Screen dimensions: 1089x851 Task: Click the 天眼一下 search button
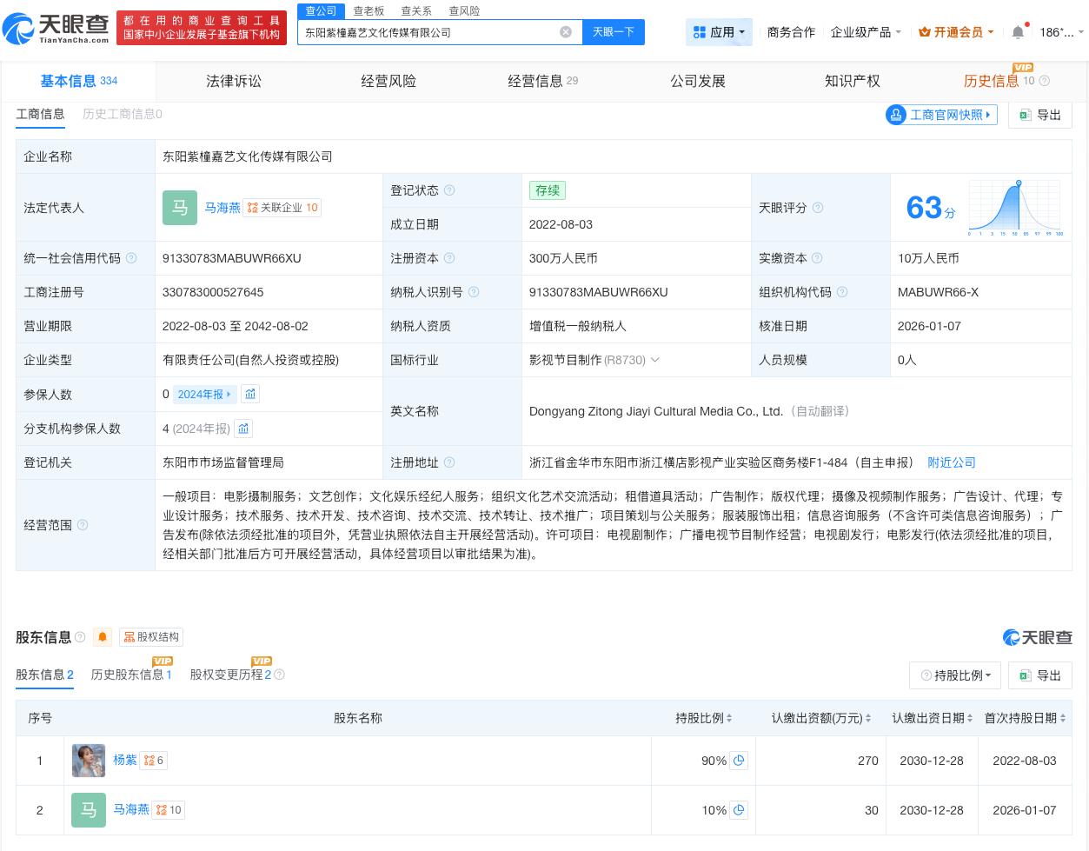click(x=614, y=32)
